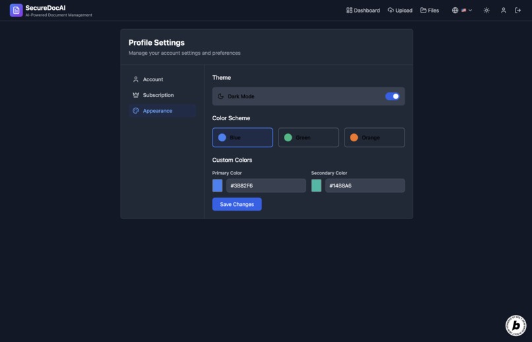This screenshot has width=532, height=342.
Task: Select the Appearance tab
Action: 162,111
